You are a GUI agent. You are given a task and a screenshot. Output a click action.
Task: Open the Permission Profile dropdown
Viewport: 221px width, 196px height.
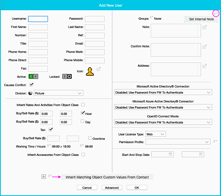tap(178, 142)
